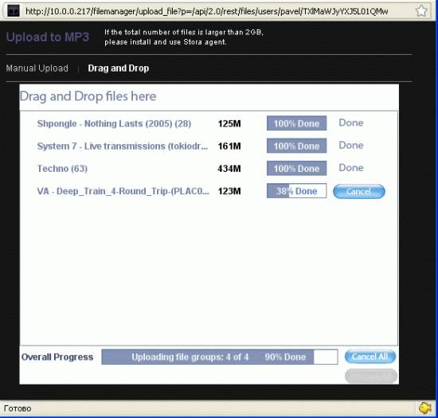Viewport: 438px width, 418px height.
Task: Click the Techno row 100% Done bar
Action: [x=297, y=168]
